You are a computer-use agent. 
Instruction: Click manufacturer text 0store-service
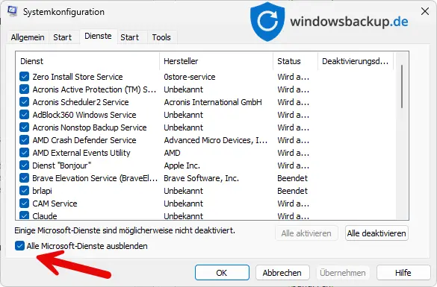pyautogui.click(x=190, y=77)
